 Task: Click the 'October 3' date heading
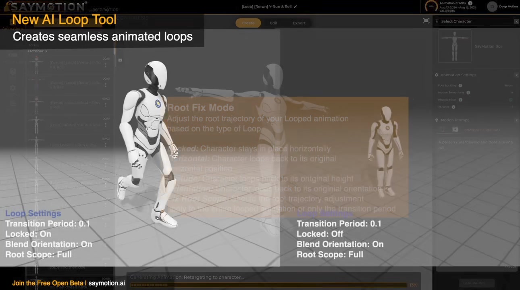click(37, 51)
